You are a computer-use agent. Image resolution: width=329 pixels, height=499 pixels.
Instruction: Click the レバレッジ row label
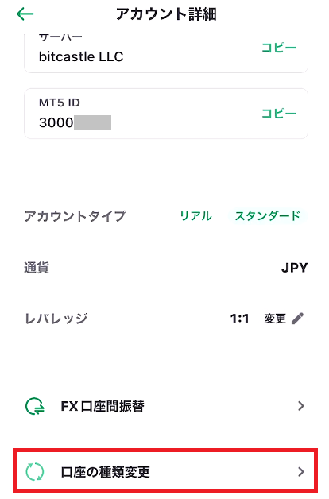coord(56,319)
